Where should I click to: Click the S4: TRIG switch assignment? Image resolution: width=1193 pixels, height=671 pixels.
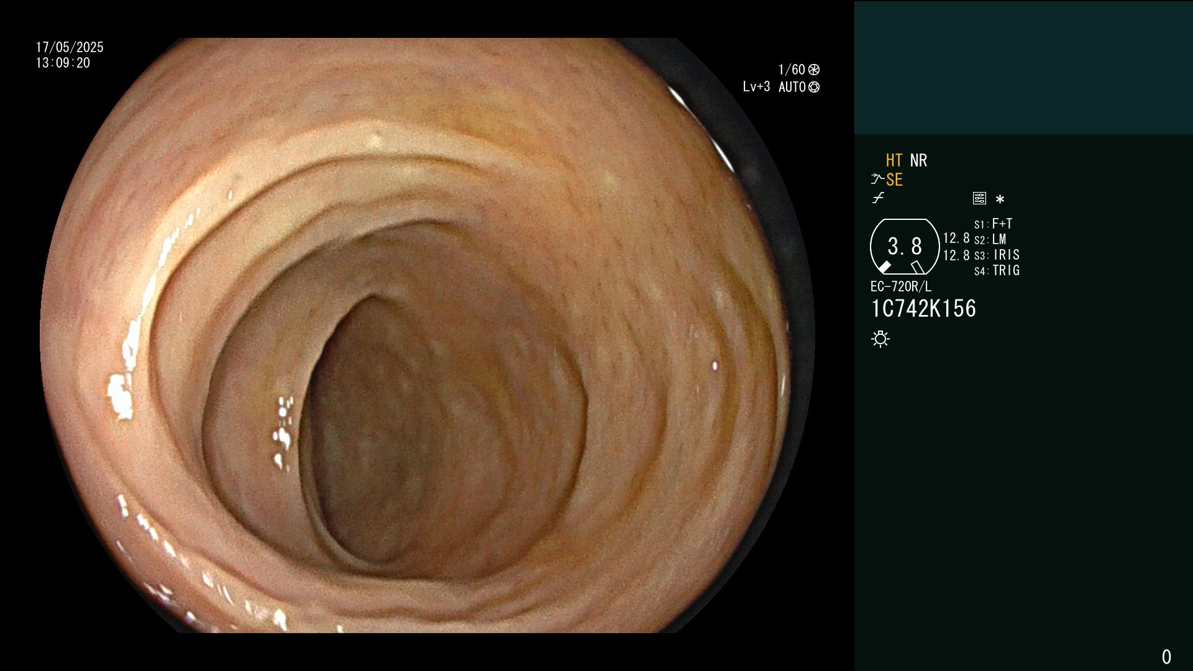tap(997, 270)
